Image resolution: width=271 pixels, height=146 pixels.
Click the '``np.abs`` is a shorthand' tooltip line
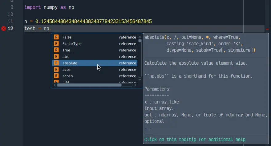click(198, 76)
